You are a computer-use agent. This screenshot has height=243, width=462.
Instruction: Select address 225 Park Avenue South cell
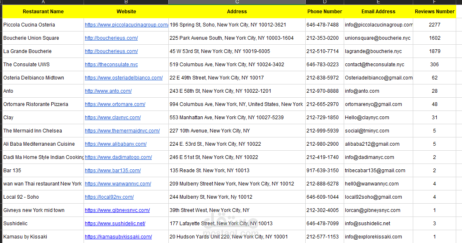[237, 38]
